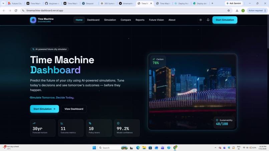Click the shield icon above 99.2%
269x151 pixels.
pyautogui.click(x=118, y=123)
